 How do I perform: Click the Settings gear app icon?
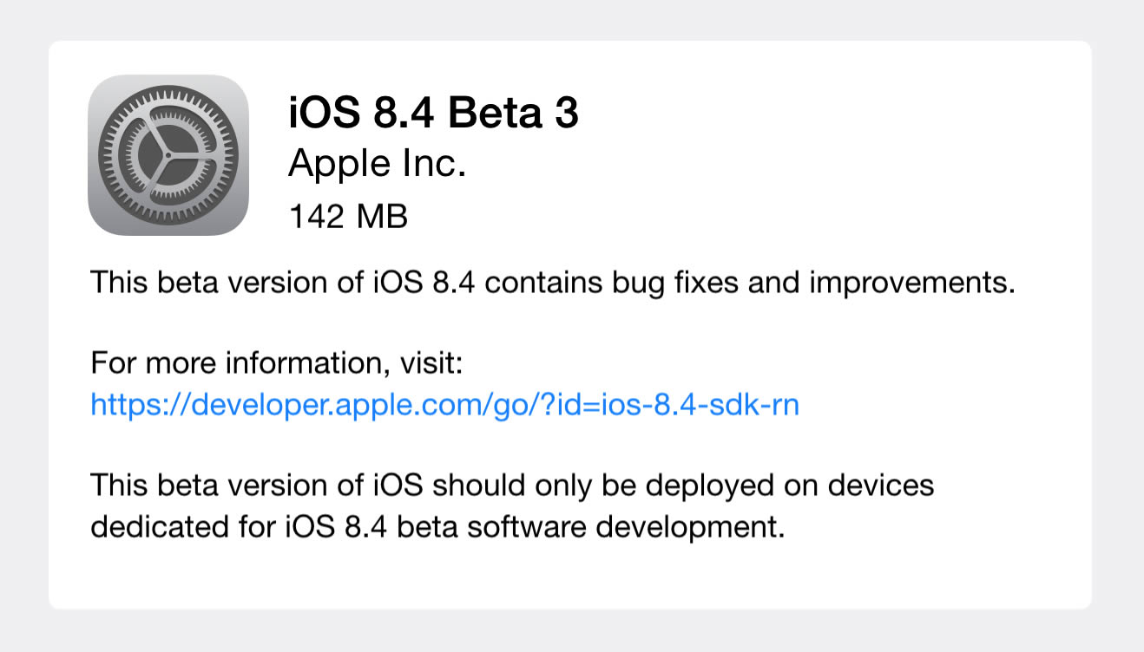pos(168,155)
